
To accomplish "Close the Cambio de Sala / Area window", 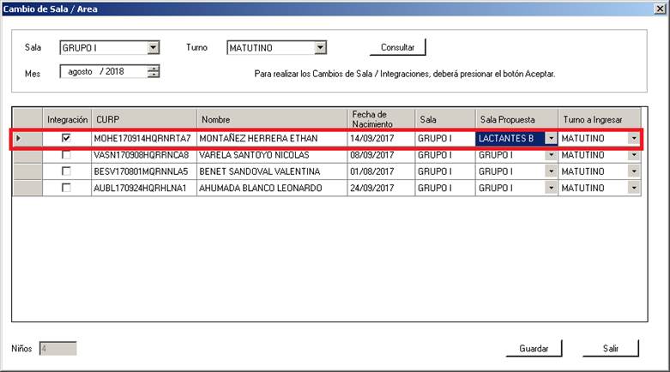I will (658, 9).
